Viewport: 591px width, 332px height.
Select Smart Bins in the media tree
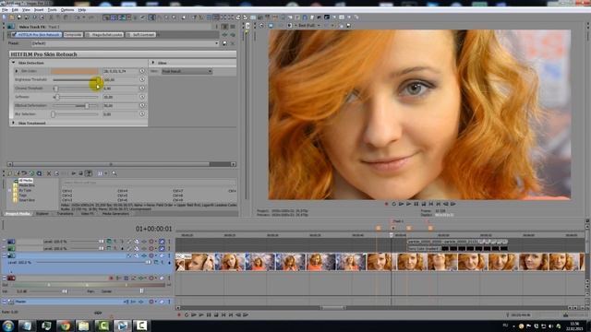27,200
